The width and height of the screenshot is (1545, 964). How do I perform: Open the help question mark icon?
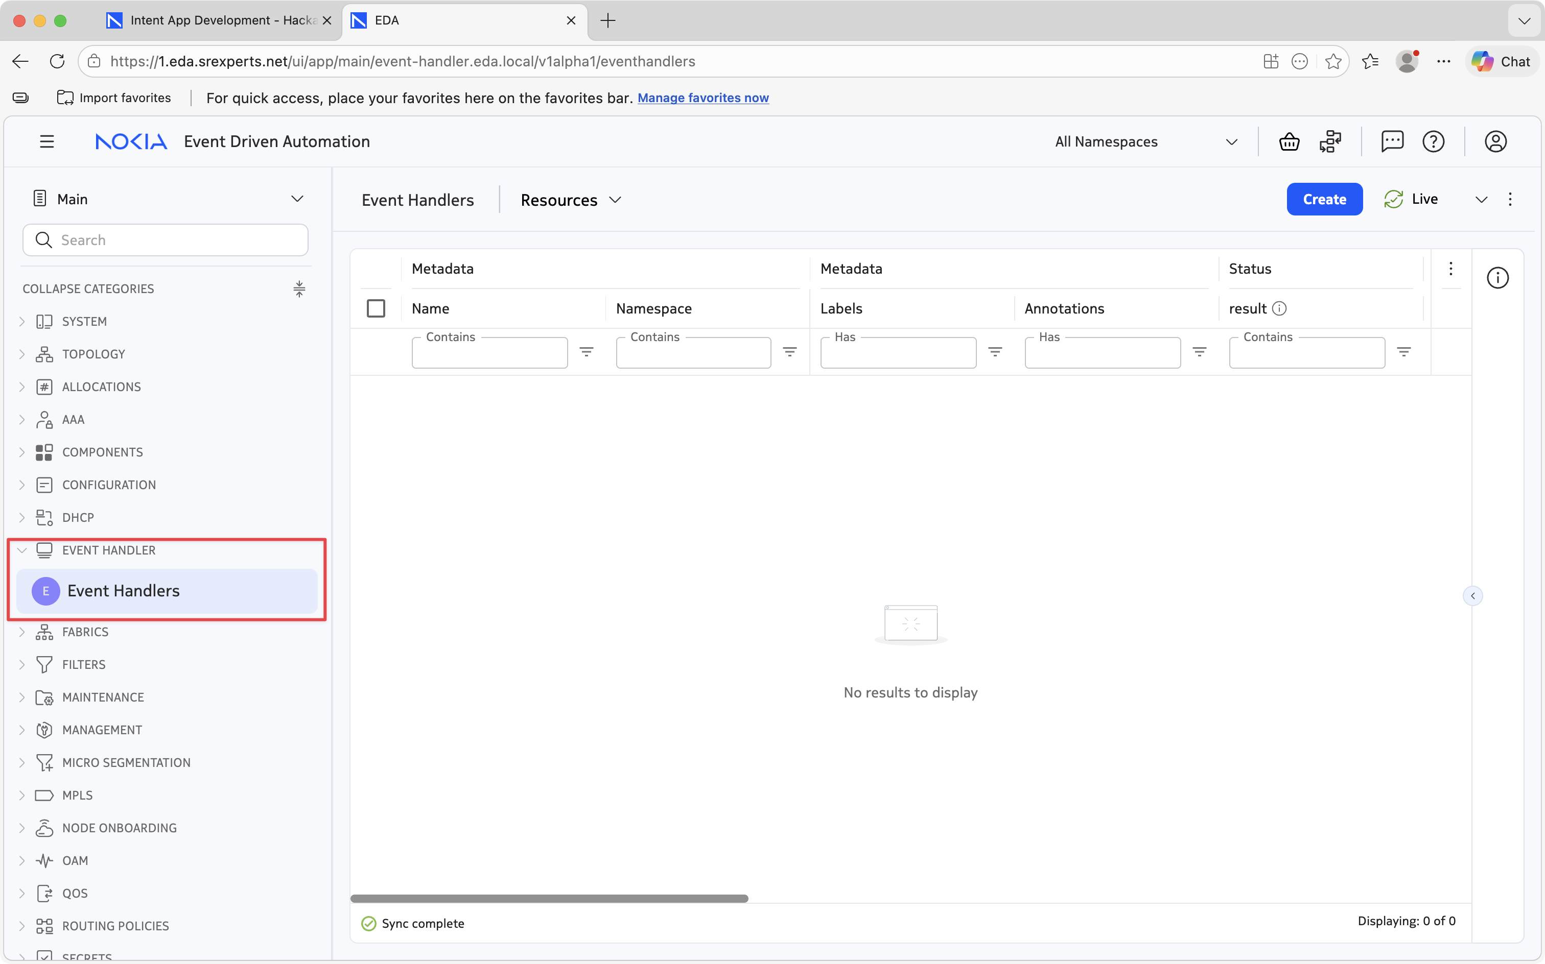[1434, 141]
